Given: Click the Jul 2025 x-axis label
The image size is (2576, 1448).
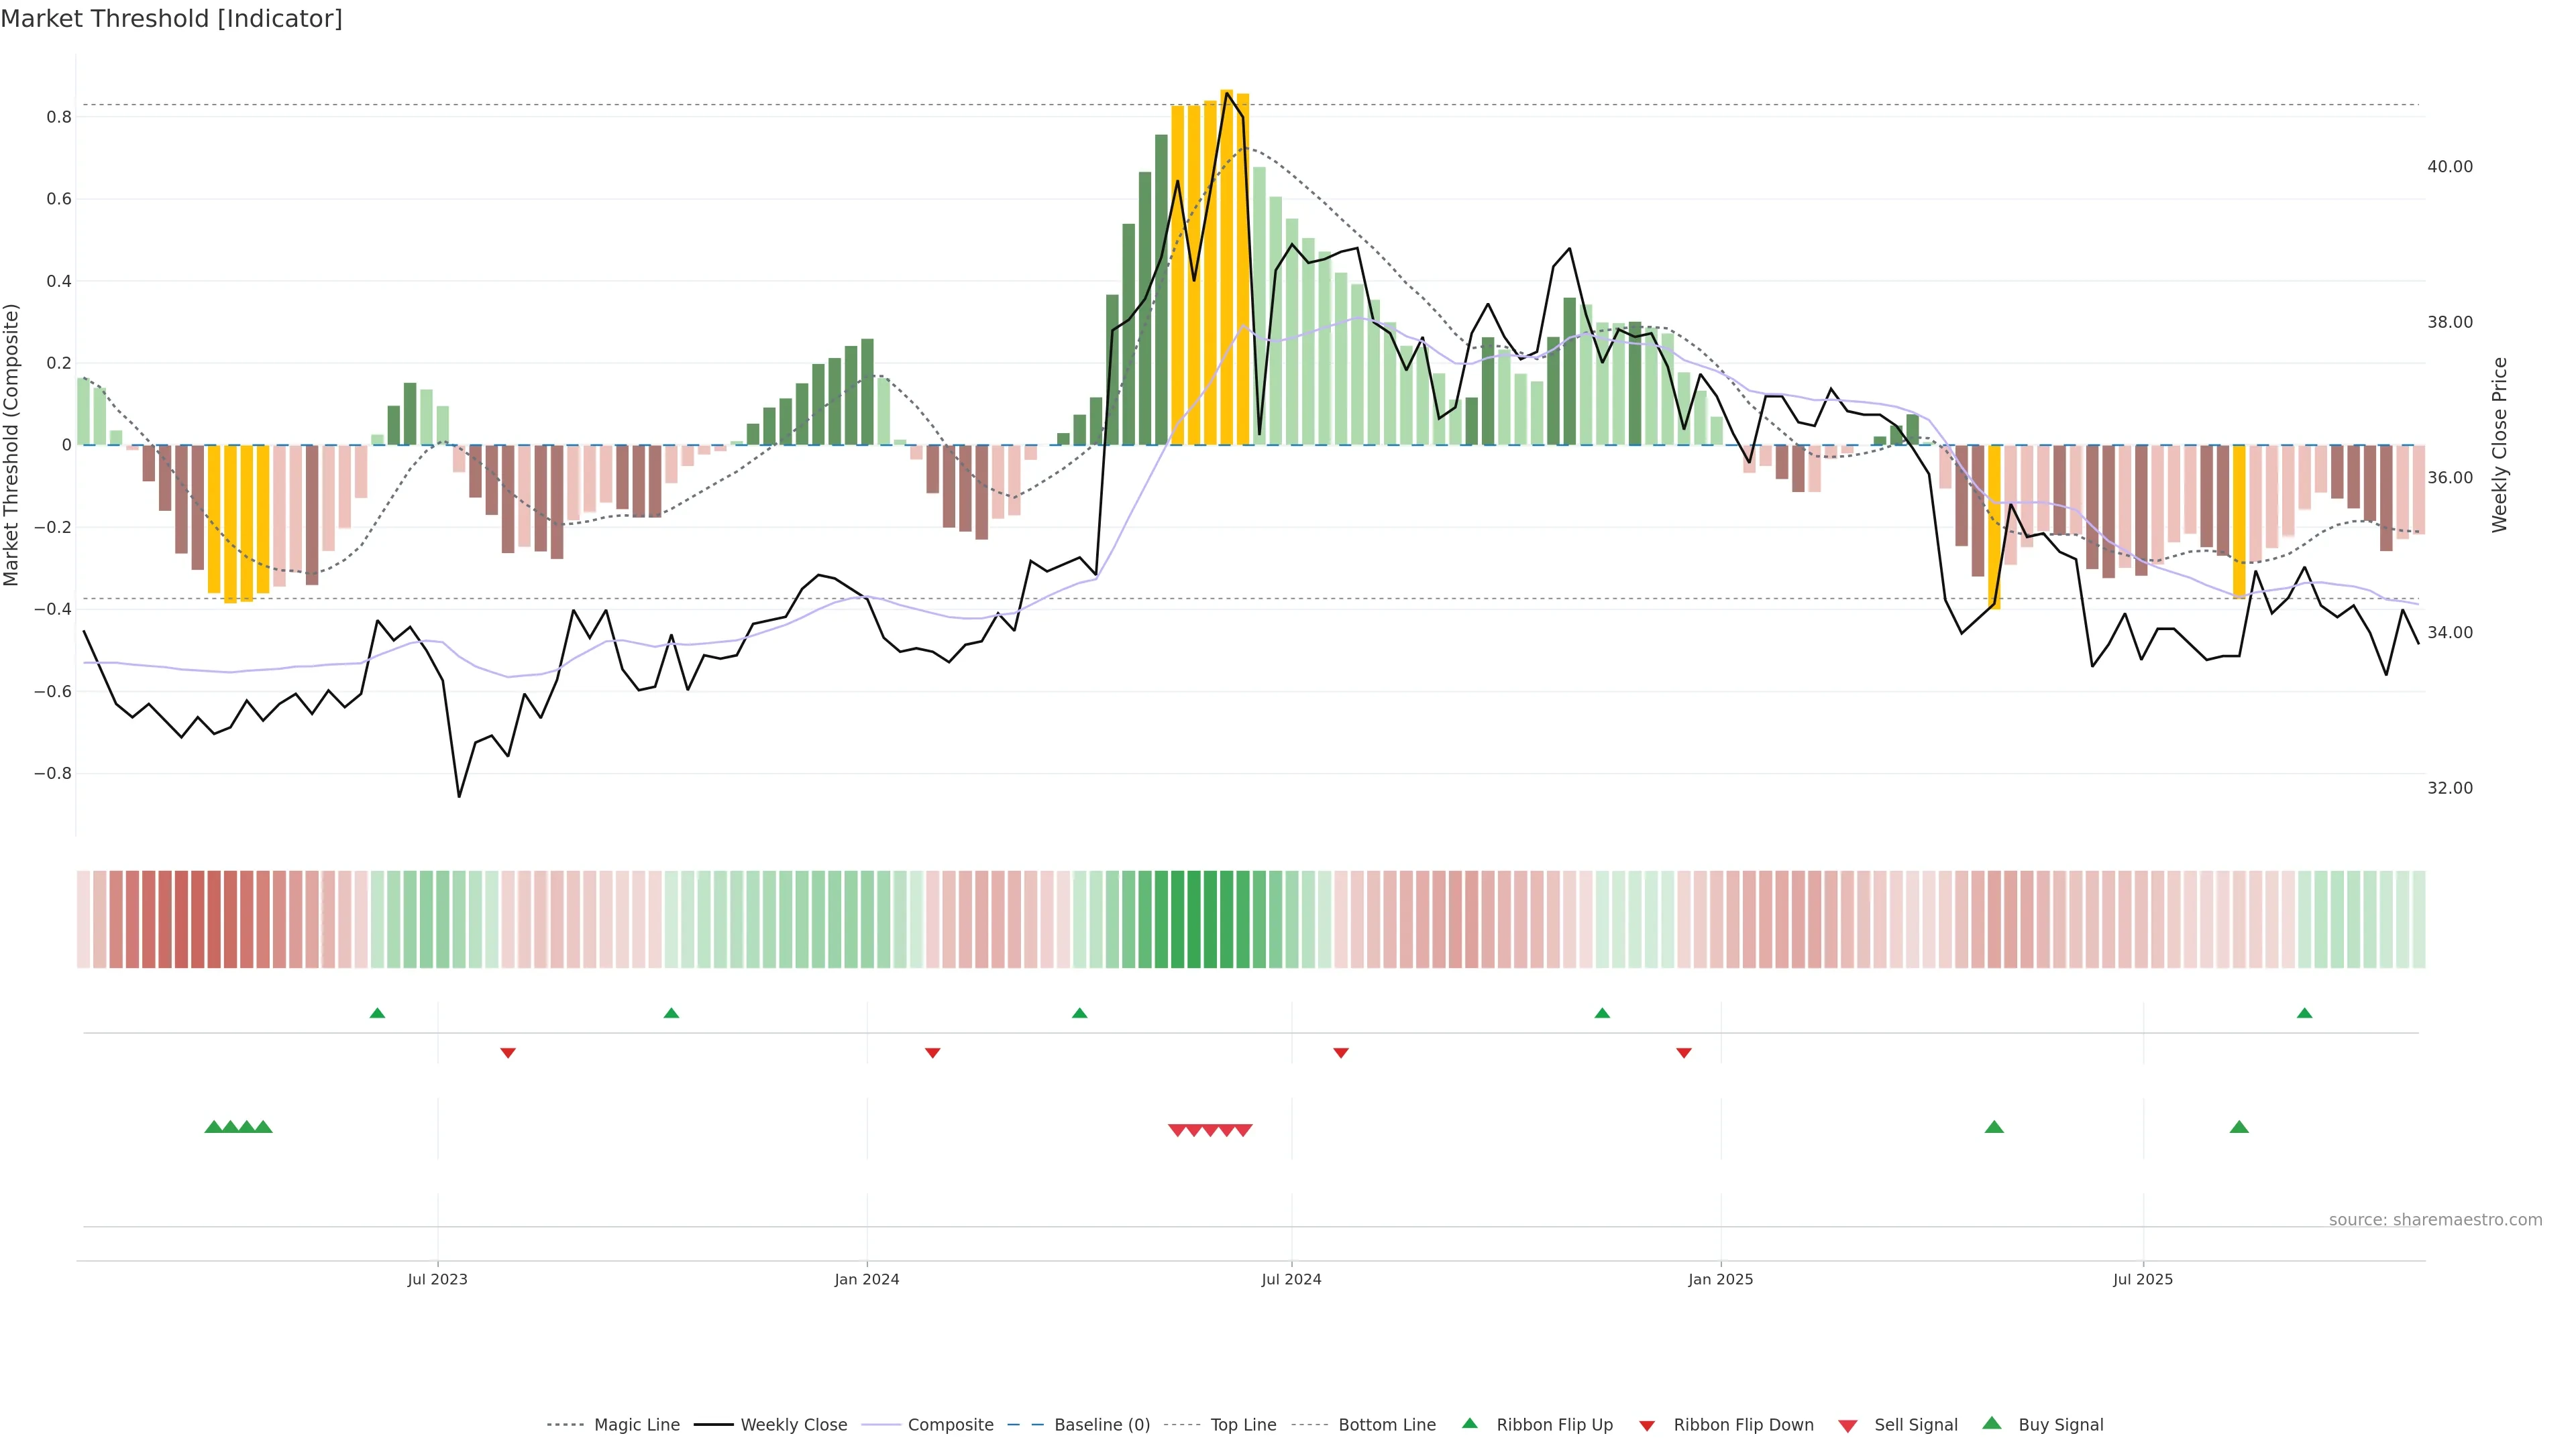Looking at the screenshot, I should pos(2143,1279).
